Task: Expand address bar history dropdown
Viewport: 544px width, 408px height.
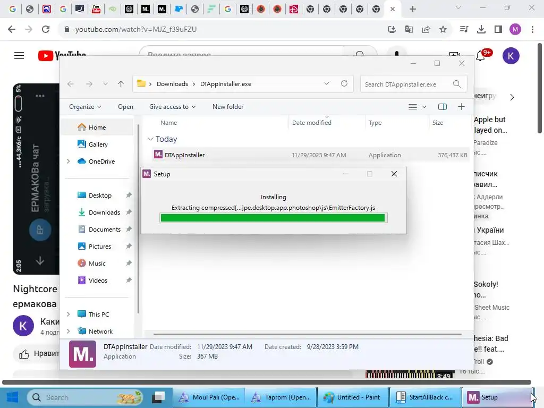Action: click(327, 83)
